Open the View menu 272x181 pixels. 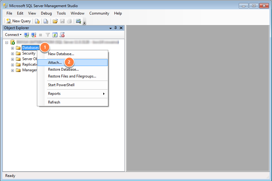coord(32,13)
